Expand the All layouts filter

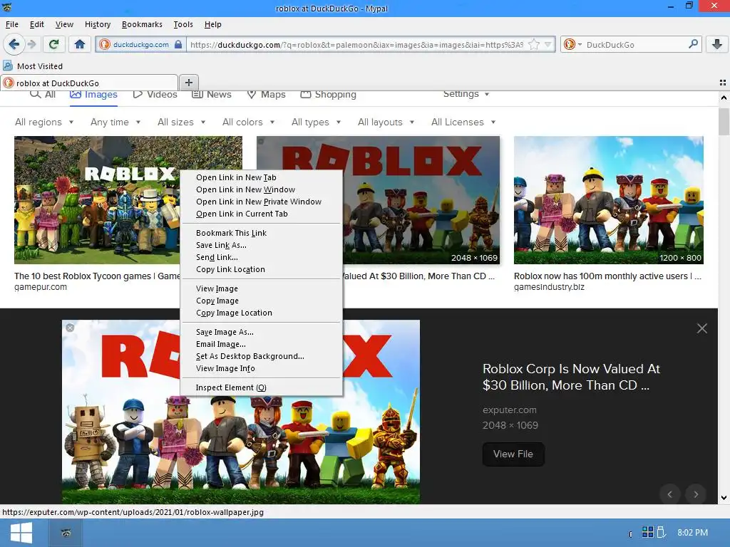(386, 122)
